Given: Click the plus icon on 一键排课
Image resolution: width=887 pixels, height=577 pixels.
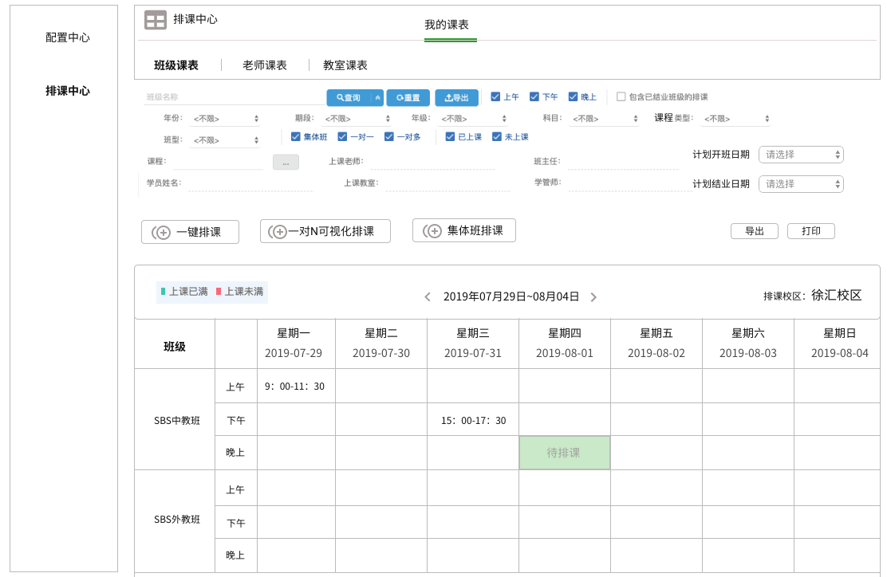Looking at the screenshot, I should pos(163,232).
